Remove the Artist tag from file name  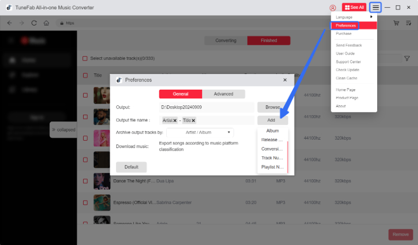(175, 120)
